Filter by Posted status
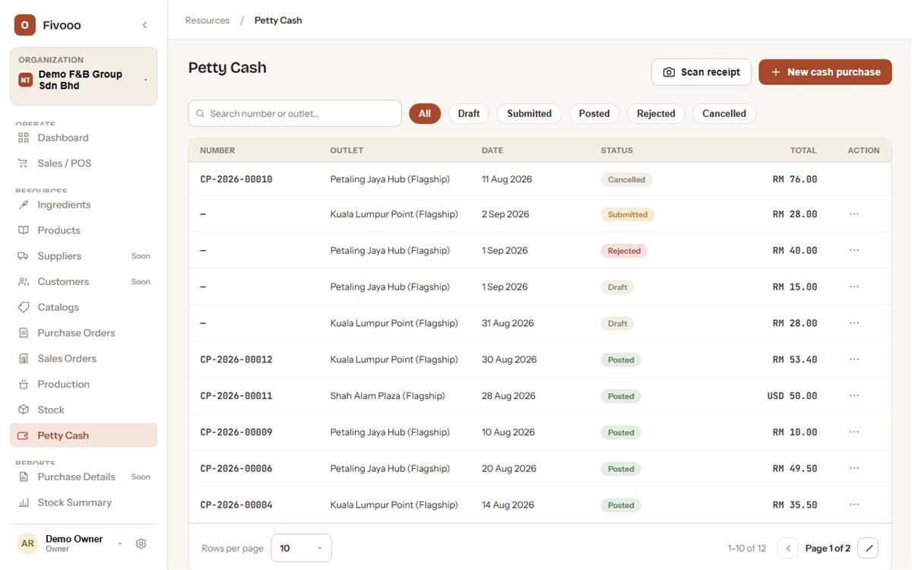 pos(594,113)
